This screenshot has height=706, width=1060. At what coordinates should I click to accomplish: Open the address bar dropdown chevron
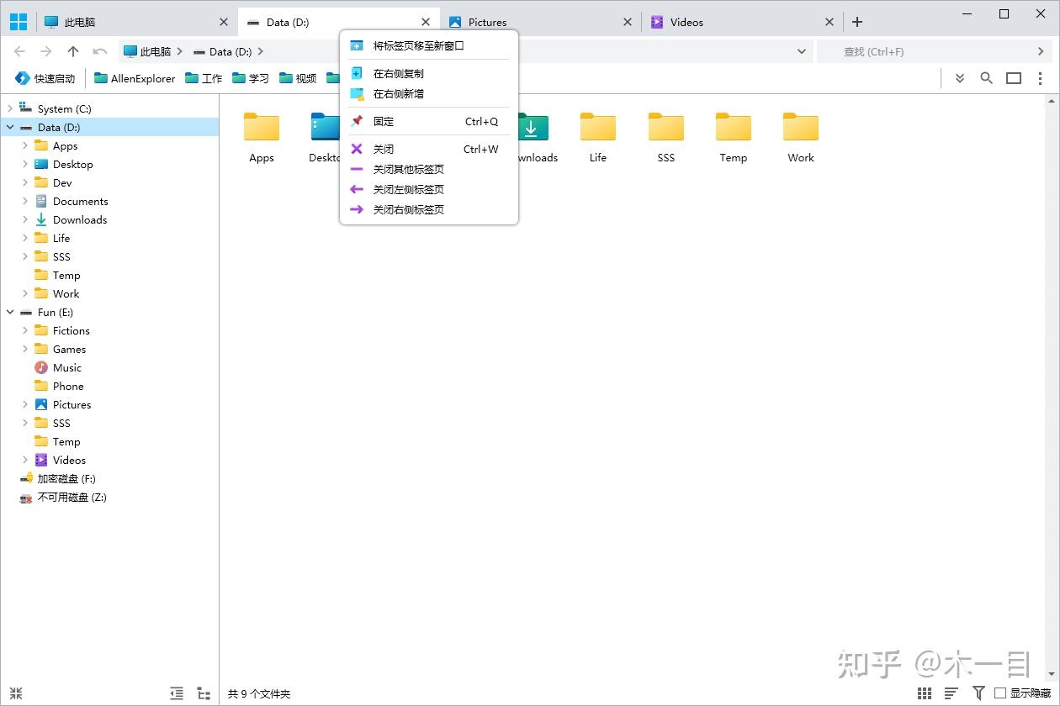pyautogui.click(x=801, y=51)
